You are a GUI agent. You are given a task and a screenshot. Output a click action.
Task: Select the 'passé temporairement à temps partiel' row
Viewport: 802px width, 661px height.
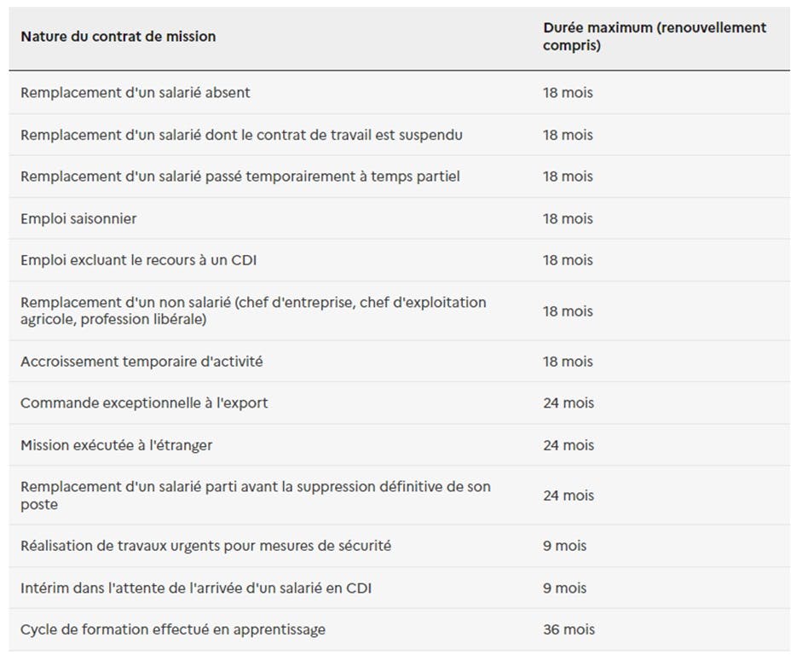coord(400,177)
